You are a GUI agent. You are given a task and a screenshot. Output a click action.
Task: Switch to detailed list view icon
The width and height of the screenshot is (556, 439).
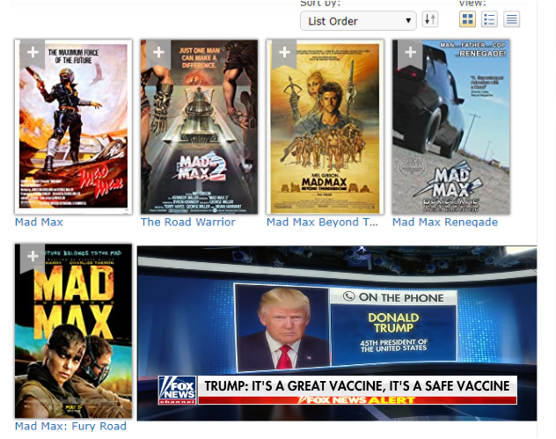(x=489, y=19)
